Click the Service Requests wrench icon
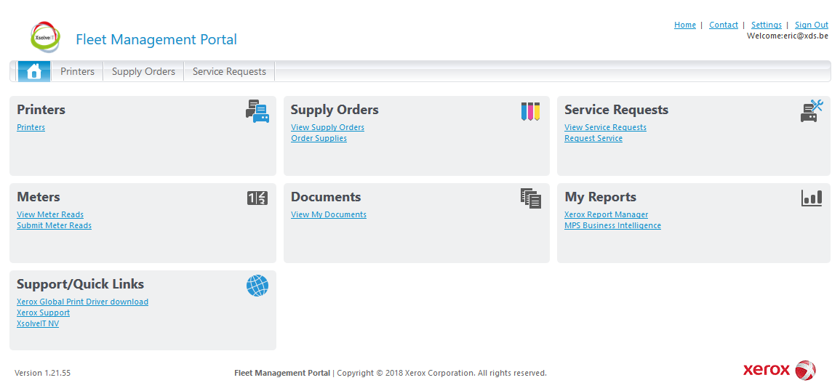This screenshot has height=391, width=840. [x=811, y=111]
